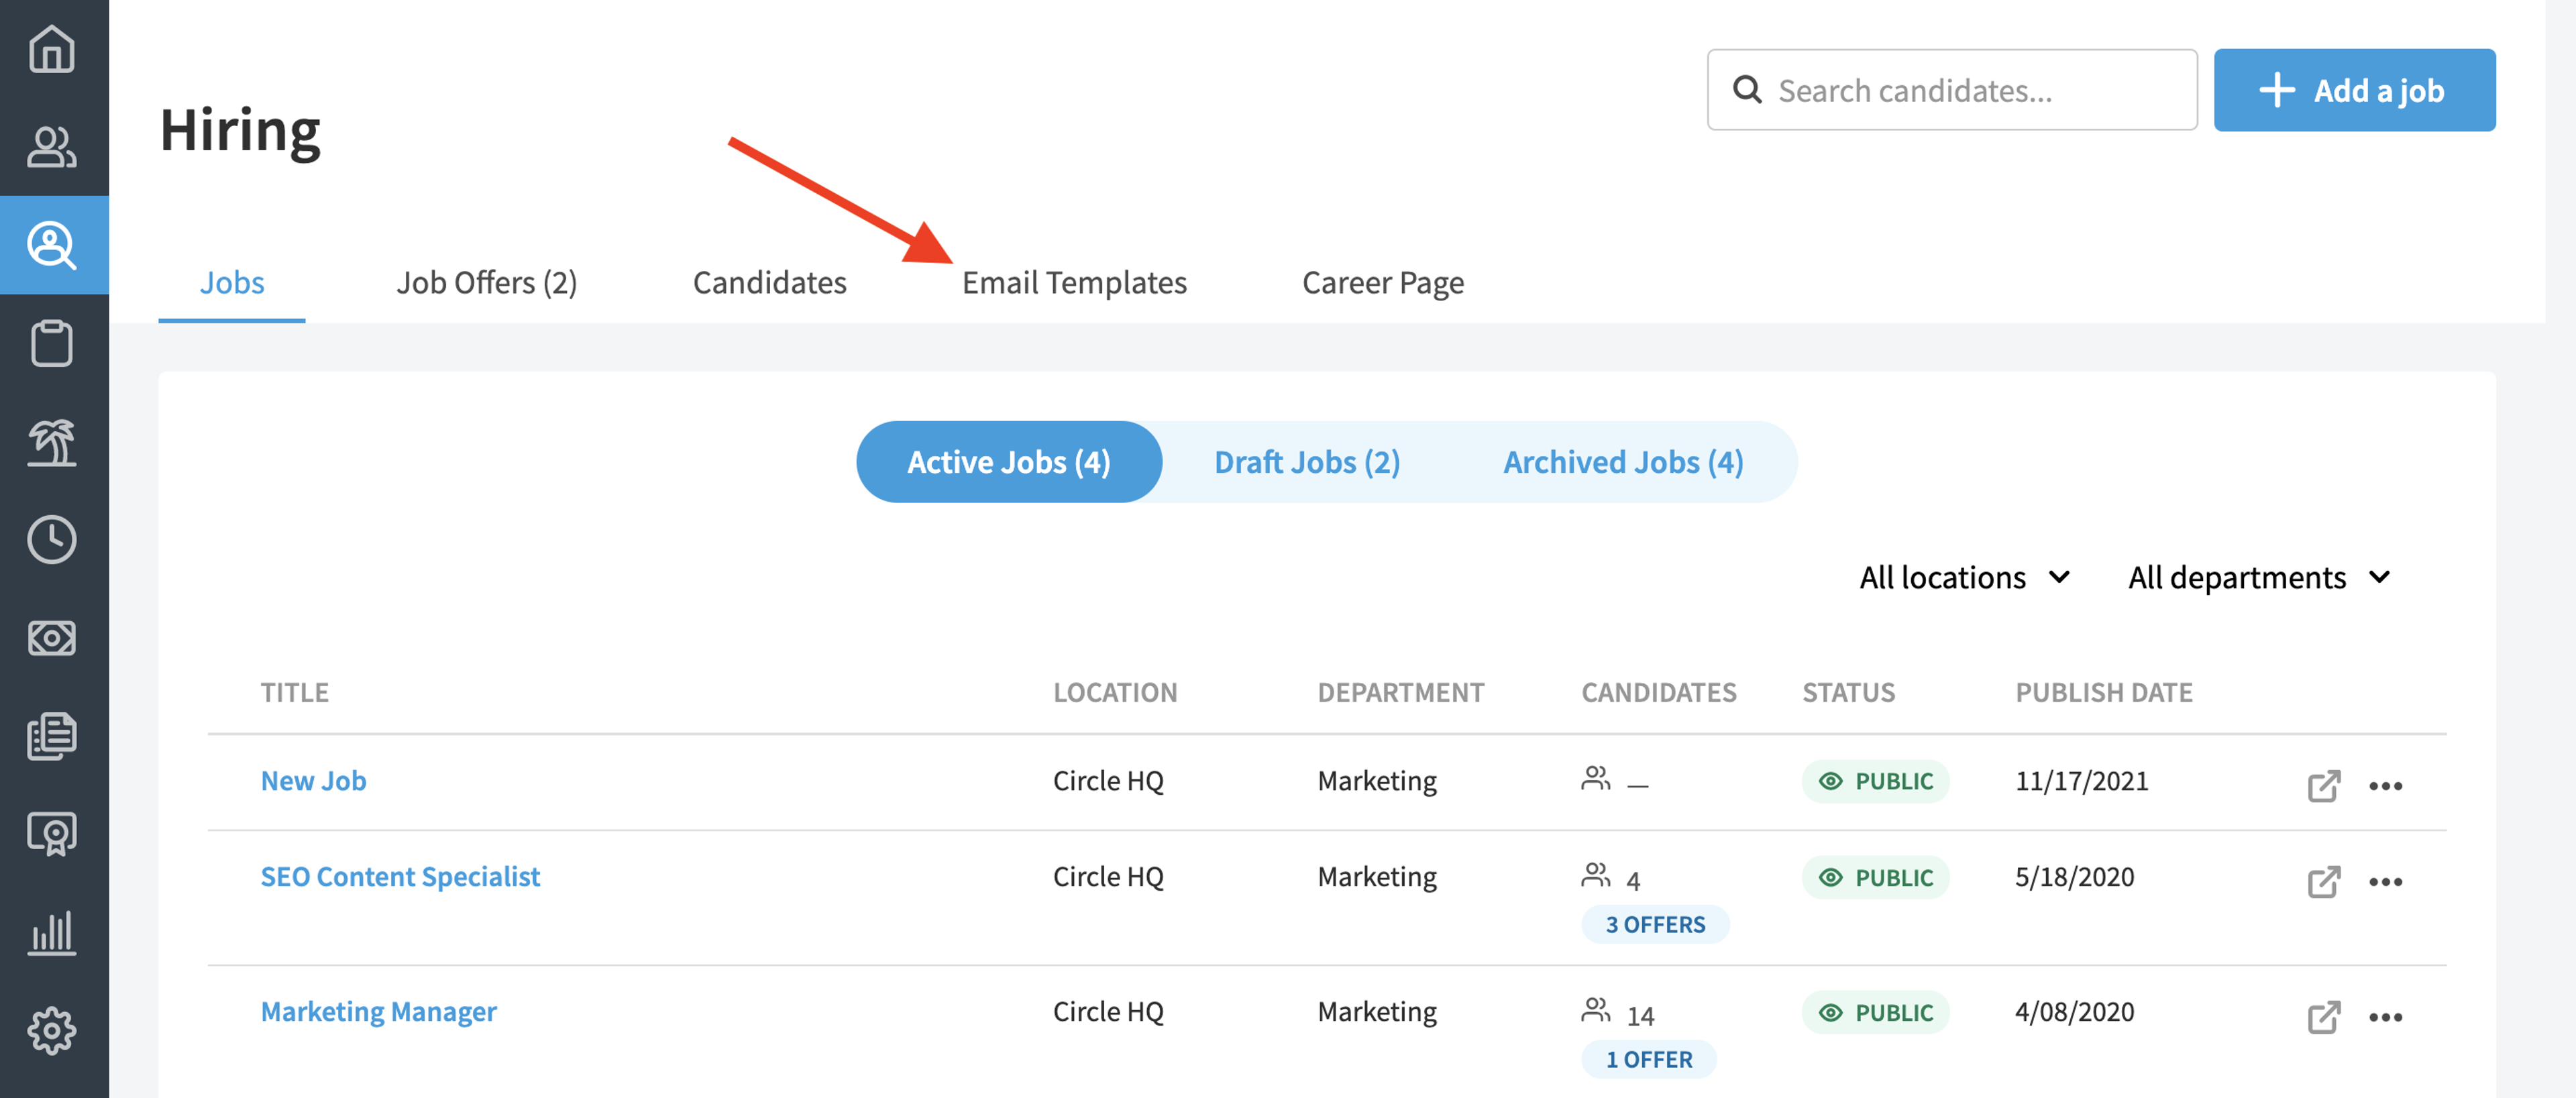This screenshot has height=1098, width=2576.
Task: Switch to the Candidates tab
Action: coord(769,282)
